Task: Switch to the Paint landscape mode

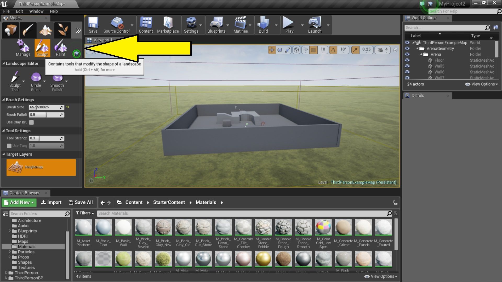Action: coord(60,48)
